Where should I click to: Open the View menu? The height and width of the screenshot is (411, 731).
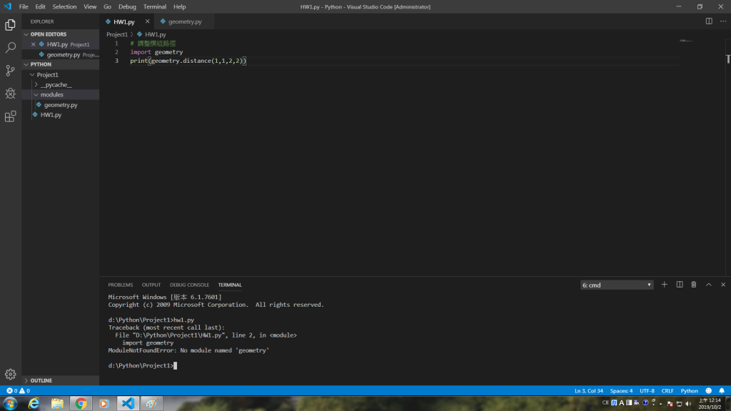[90, 6]
